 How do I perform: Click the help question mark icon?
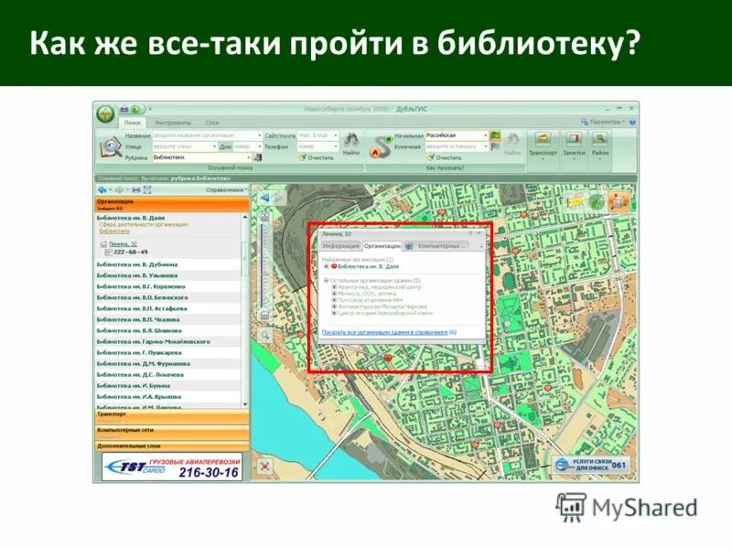pyautogui.click(x=632, y=122)
